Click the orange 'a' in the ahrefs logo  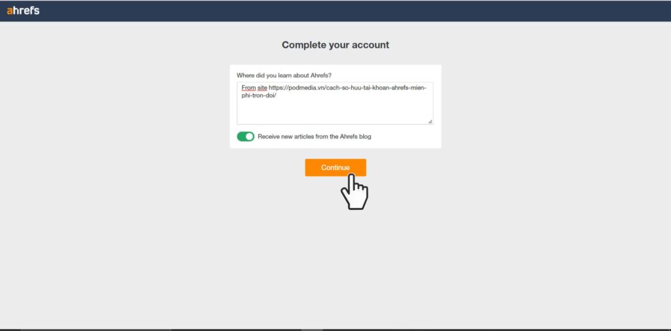10,12
